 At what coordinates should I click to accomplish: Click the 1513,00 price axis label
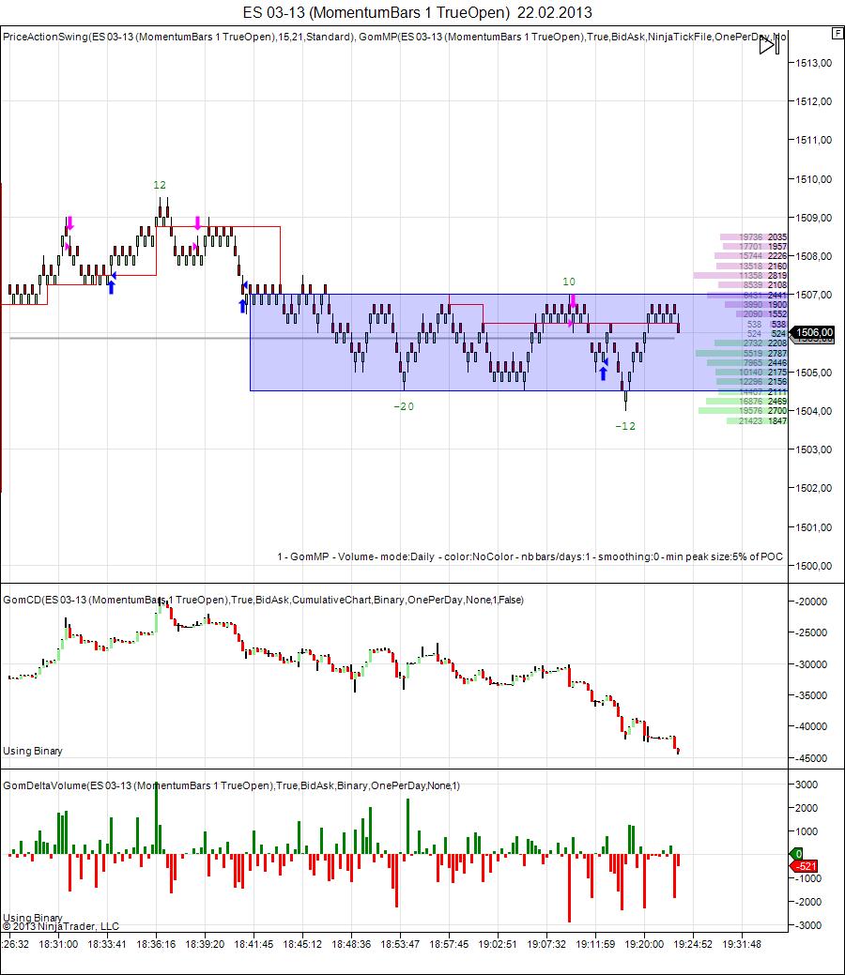pyautogui.click(x=813, y=63)
